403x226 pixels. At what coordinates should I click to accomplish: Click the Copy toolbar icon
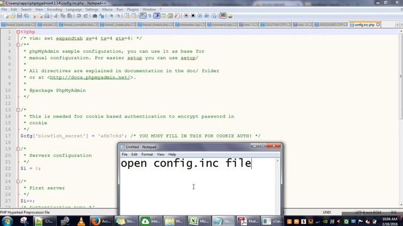[x=63, y=16]
